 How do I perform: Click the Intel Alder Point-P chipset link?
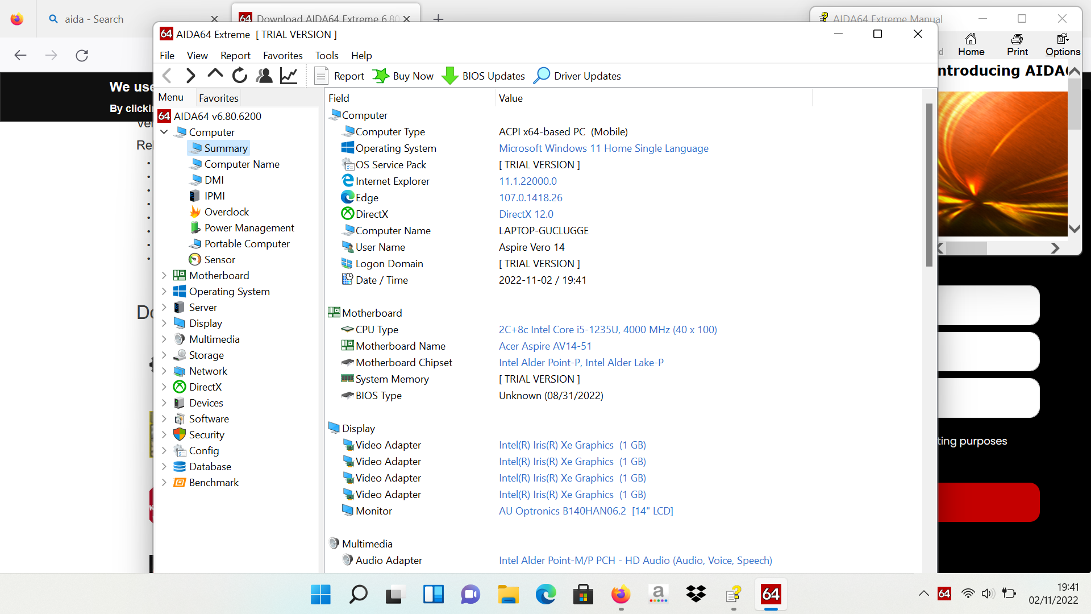click(581, 362)
